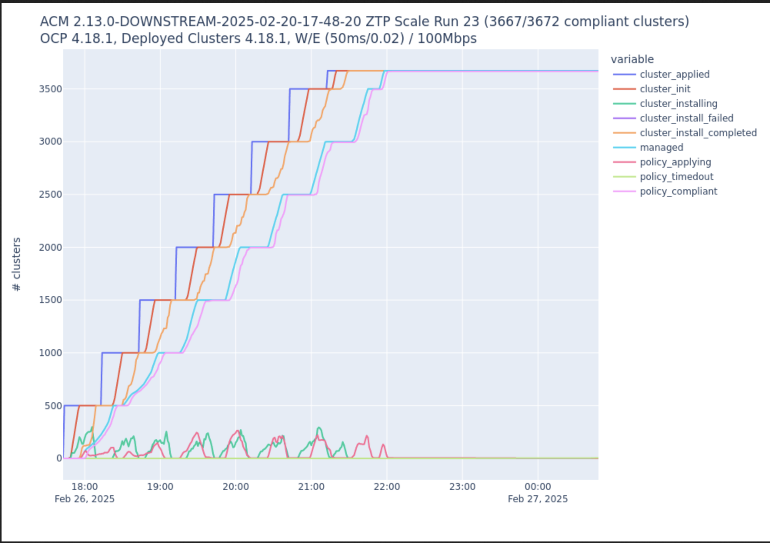Click the '# clusters' y-axis title
This screenshot has height=543, width=770.
point(16,264)
